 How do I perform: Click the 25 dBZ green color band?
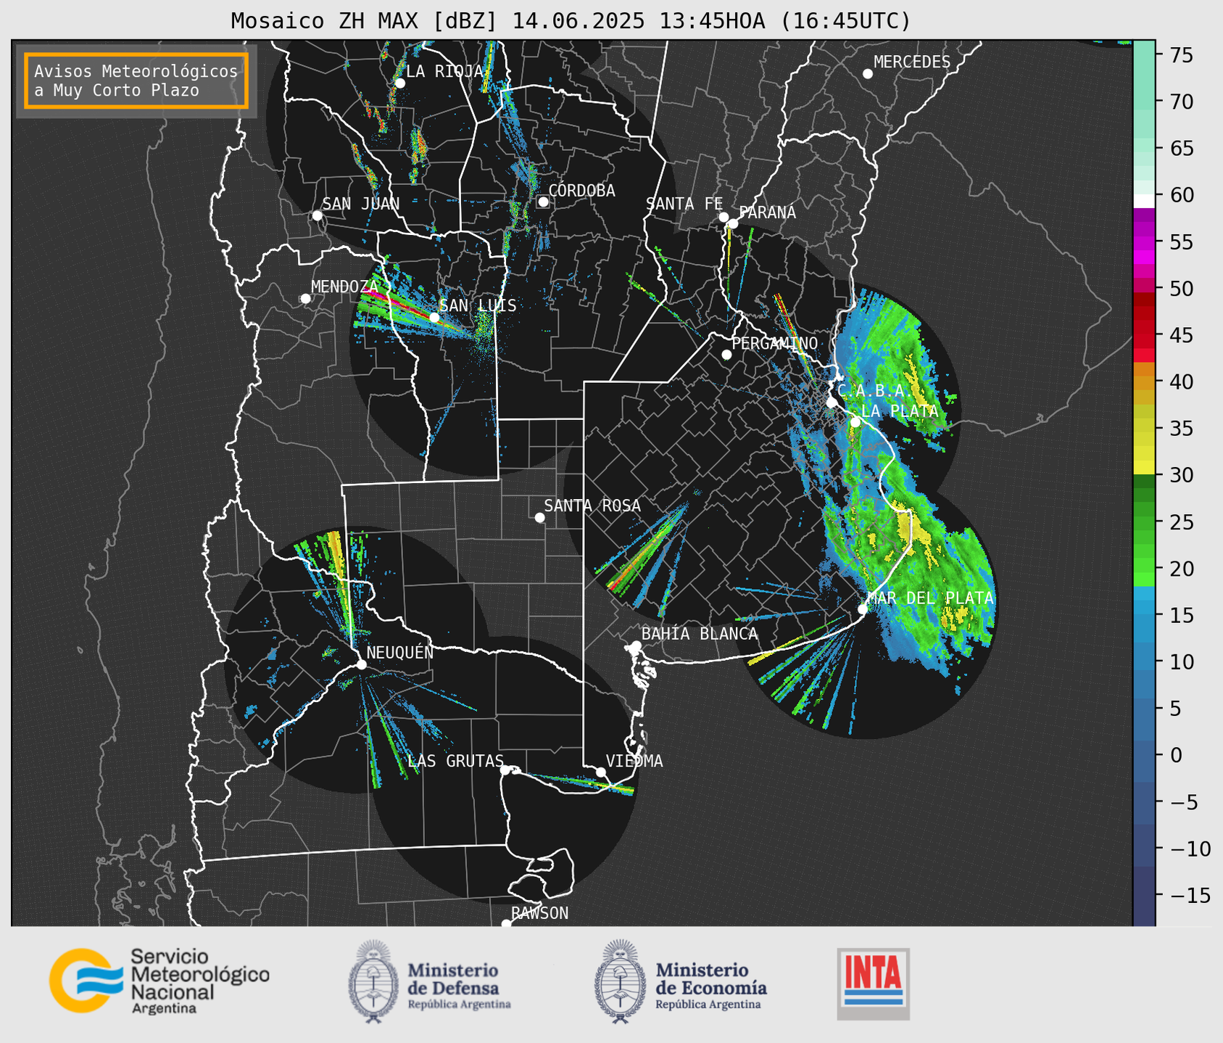click(1144, 522)
